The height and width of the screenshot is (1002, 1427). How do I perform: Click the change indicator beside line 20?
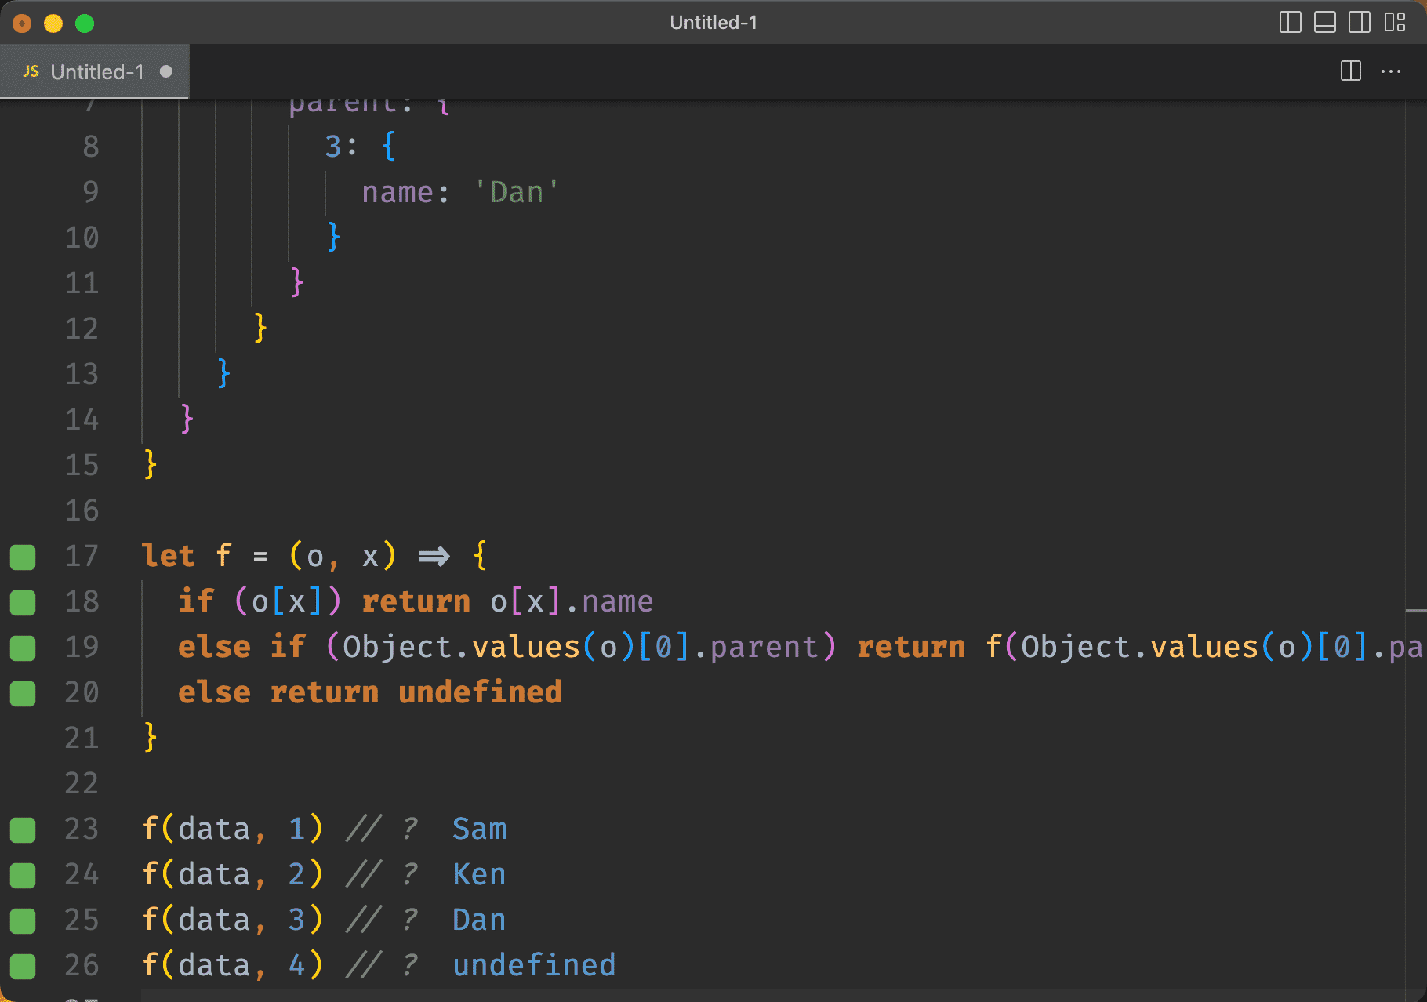point(23,693)
